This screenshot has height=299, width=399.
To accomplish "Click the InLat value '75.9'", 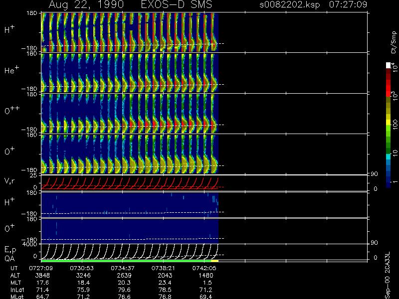I will point(84,290).
